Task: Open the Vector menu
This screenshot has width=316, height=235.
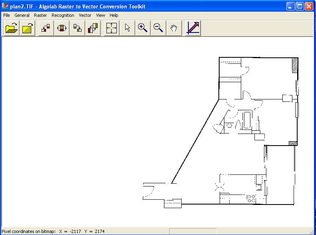Action: pos(85,15)
